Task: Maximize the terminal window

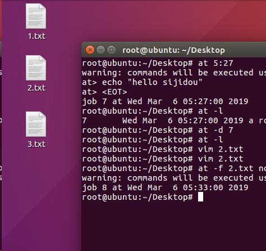Action: [112, 50]
